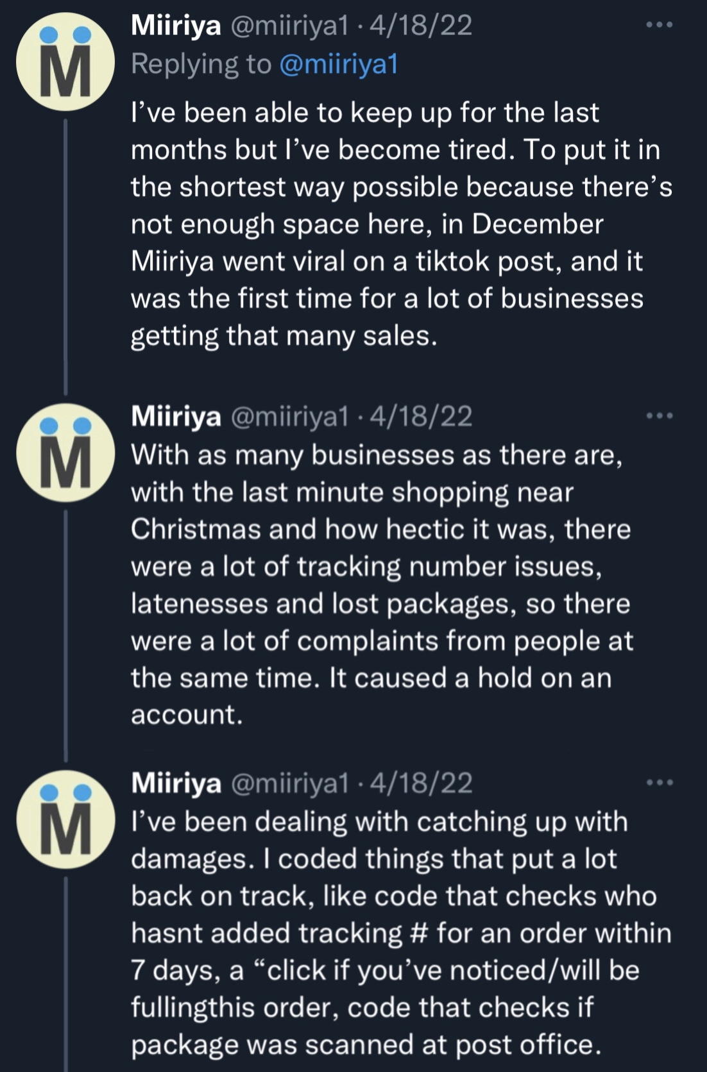Open the 4/18/22 timestamp on the topmost tweet

[x=421, y=26]
